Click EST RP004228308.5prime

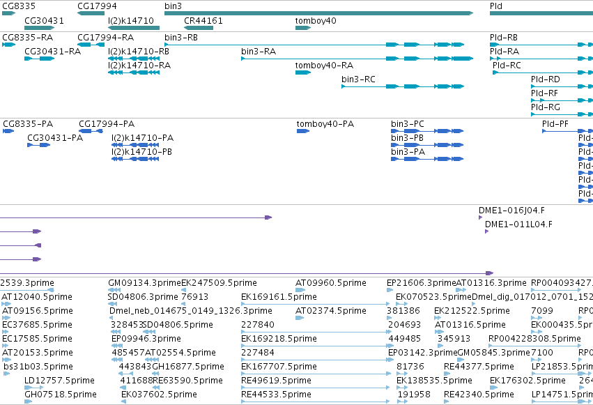[x=534, y=339]
